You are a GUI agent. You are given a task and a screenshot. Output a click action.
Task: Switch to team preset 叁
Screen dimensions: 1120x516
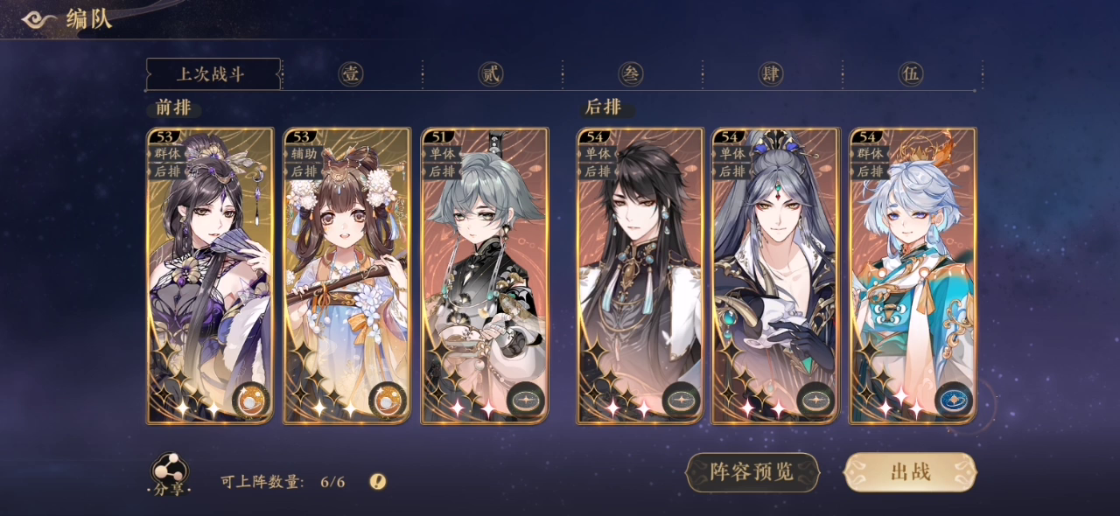click(631, 74)
